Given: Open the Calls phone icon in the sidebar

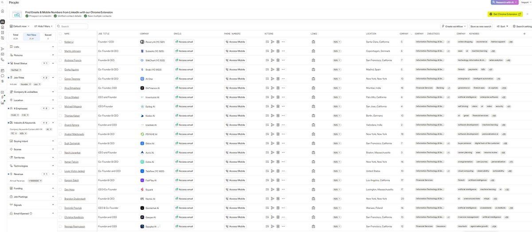Looking at the screenshot, I should 3,59.
